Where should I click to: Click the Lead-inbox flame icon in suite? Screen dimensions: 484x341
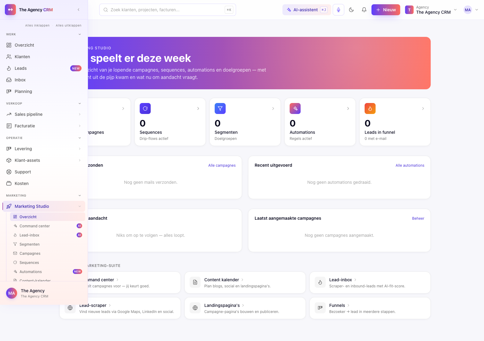coord(320,282)
